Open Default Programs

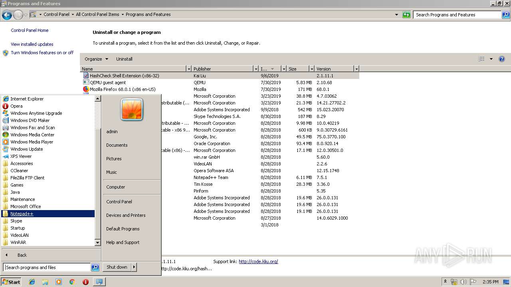[123, 229]
